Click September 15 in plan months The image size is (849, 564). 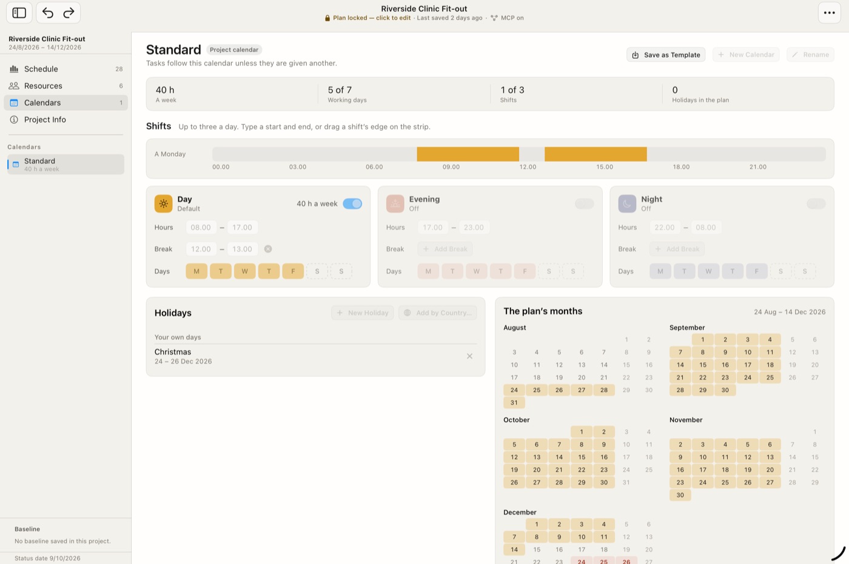703,365
